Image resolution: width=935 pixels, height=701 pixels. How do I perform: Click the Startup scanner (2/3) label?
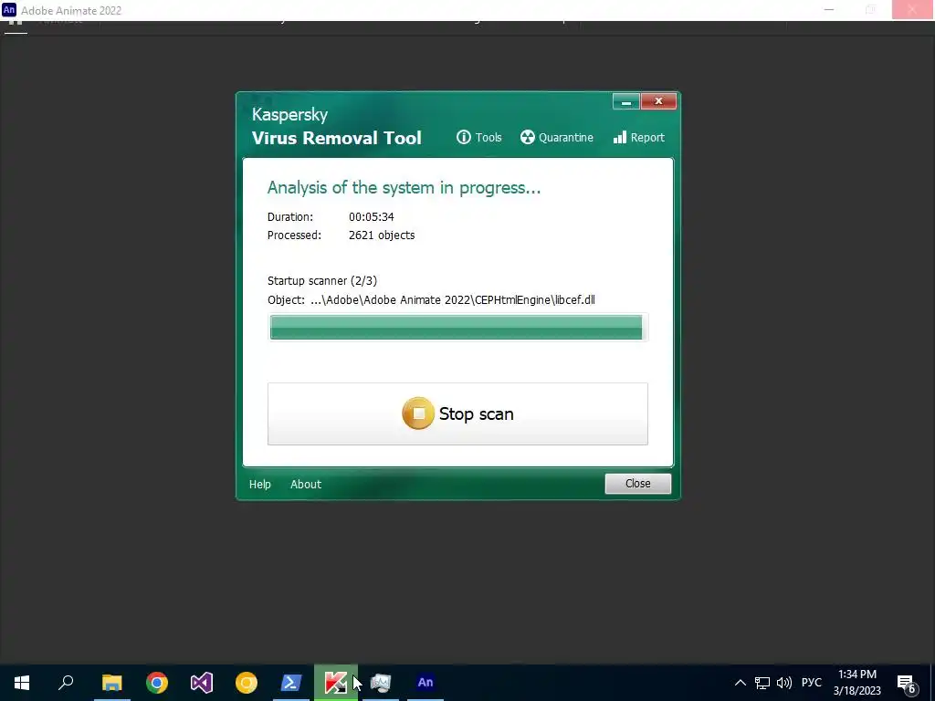tap(322, 281)
